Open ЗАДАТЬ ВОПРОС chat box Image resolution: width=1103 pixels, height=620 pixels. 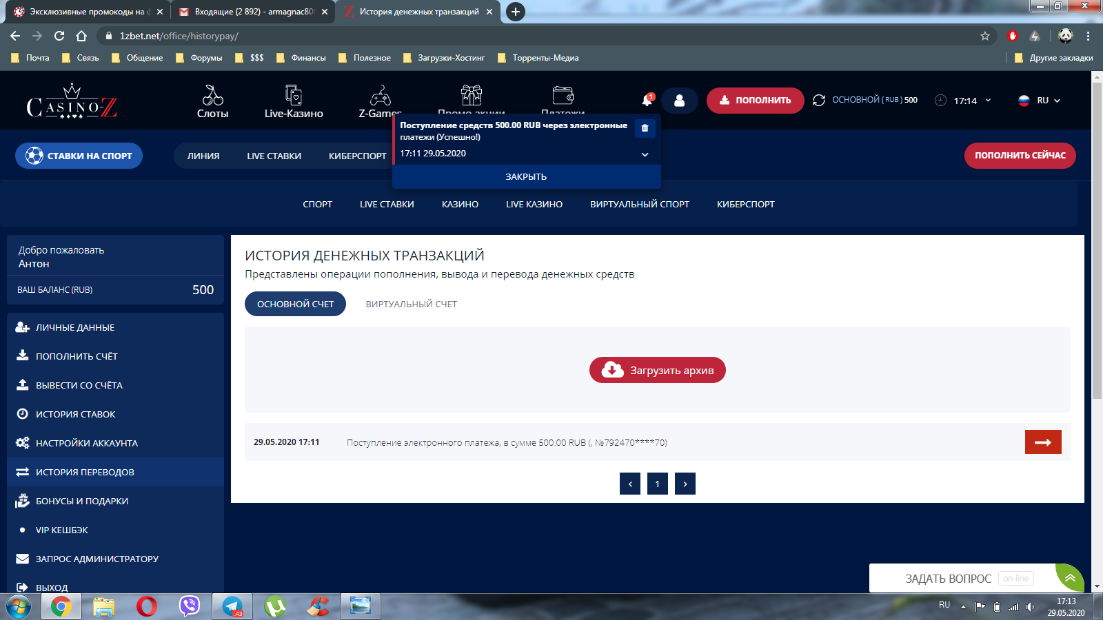[962, 579]
